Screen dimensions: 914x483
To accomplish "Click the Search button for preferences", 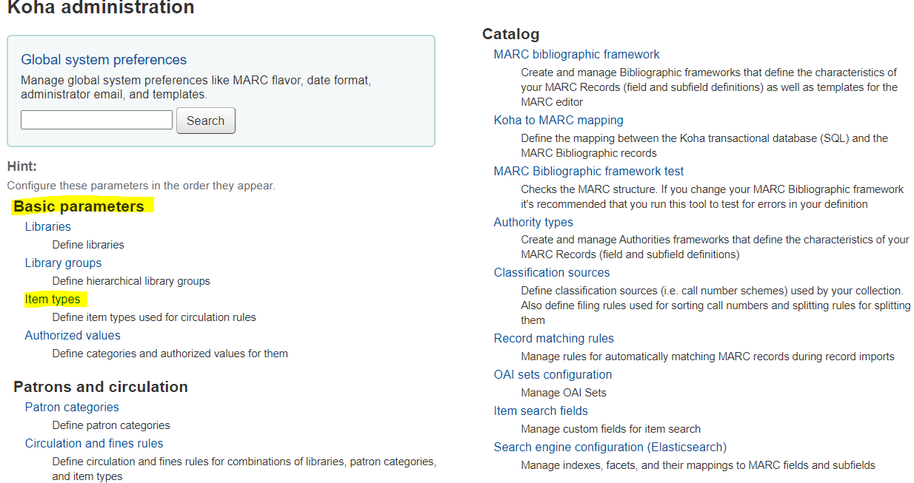I will [x=205, y=121].
